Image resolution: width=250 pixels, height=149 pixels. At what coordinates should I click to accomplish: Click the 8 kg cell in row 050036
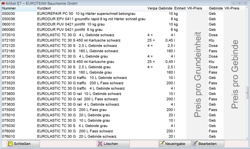(174, 19)
